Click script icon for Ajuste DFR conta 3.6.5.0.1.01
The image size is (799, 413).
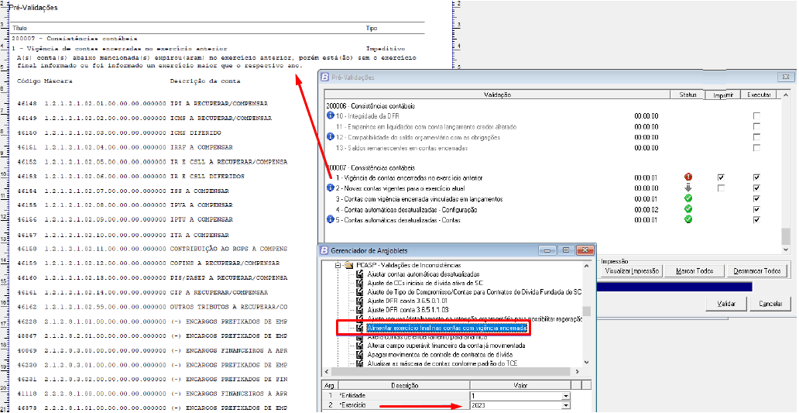pos(360,301)
